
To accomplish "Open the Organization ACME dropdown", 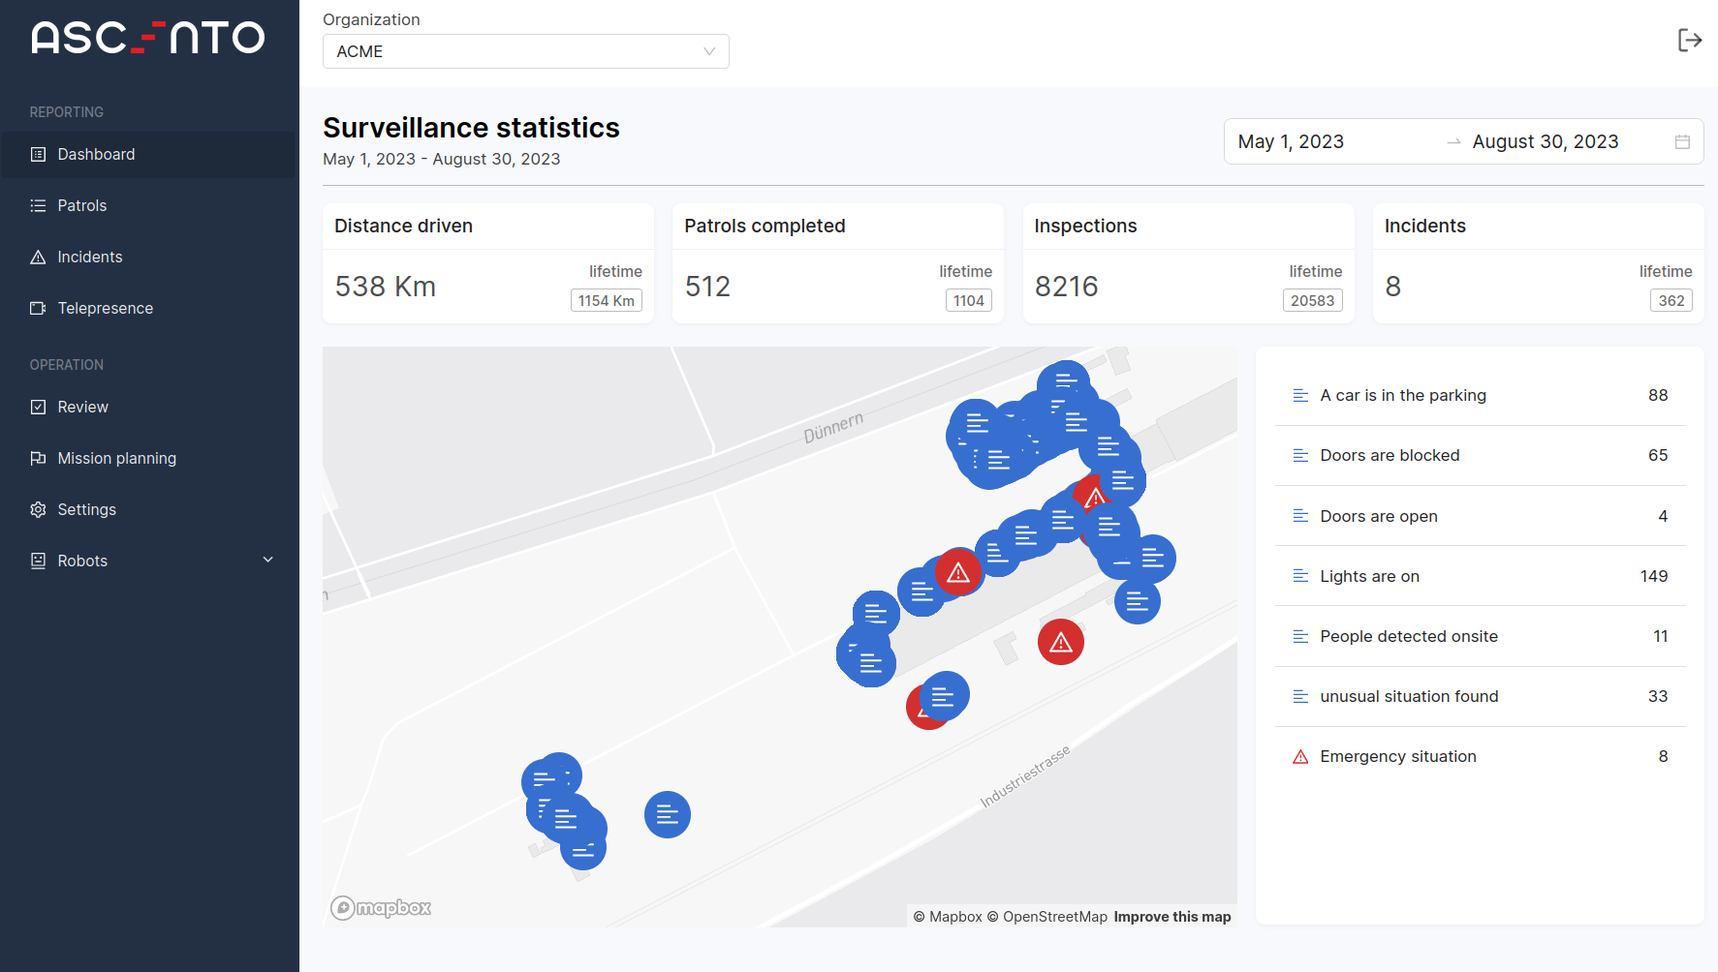I will tap(525, 51).
